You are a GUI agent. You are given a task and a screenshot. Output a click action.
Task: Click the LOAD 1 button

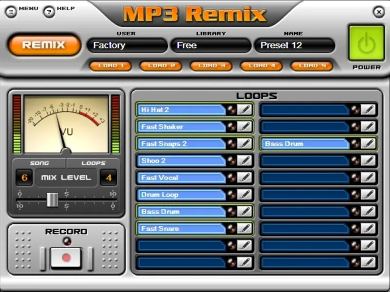111,66
